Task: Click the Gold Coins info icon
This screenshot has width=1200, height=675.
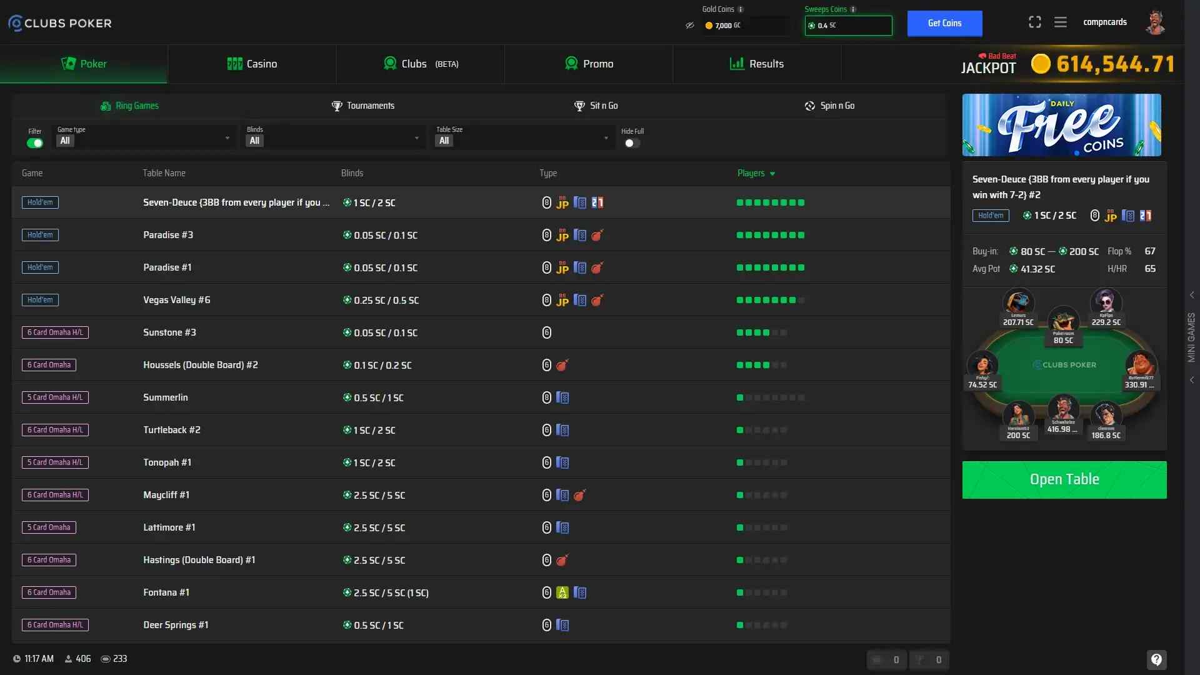Action: tap(741, 9)
